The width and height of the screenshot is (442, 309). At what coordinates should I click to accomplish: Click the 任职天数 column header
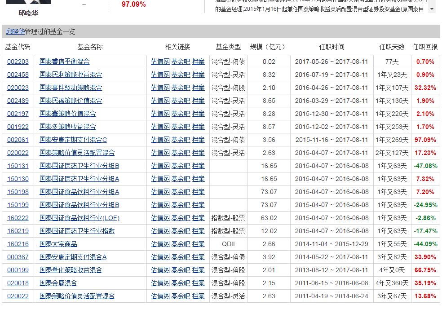click(x=392, y=47)
